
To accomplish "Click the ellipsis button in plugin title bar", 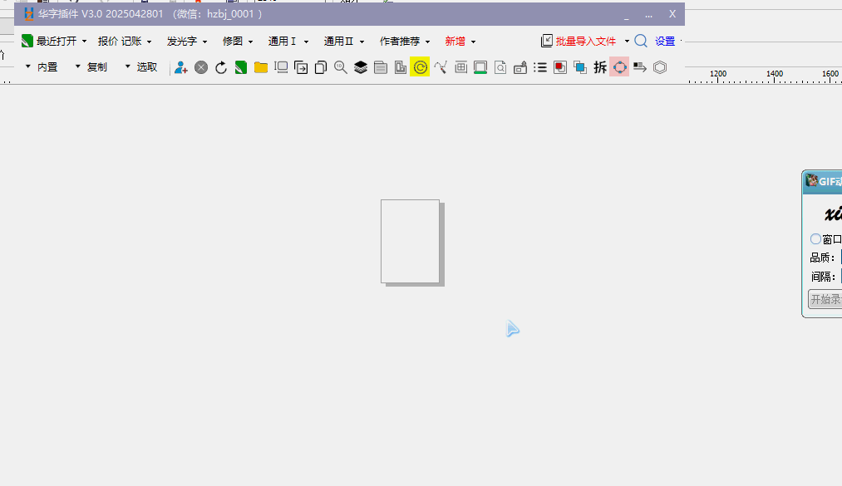I will [648, 14].
